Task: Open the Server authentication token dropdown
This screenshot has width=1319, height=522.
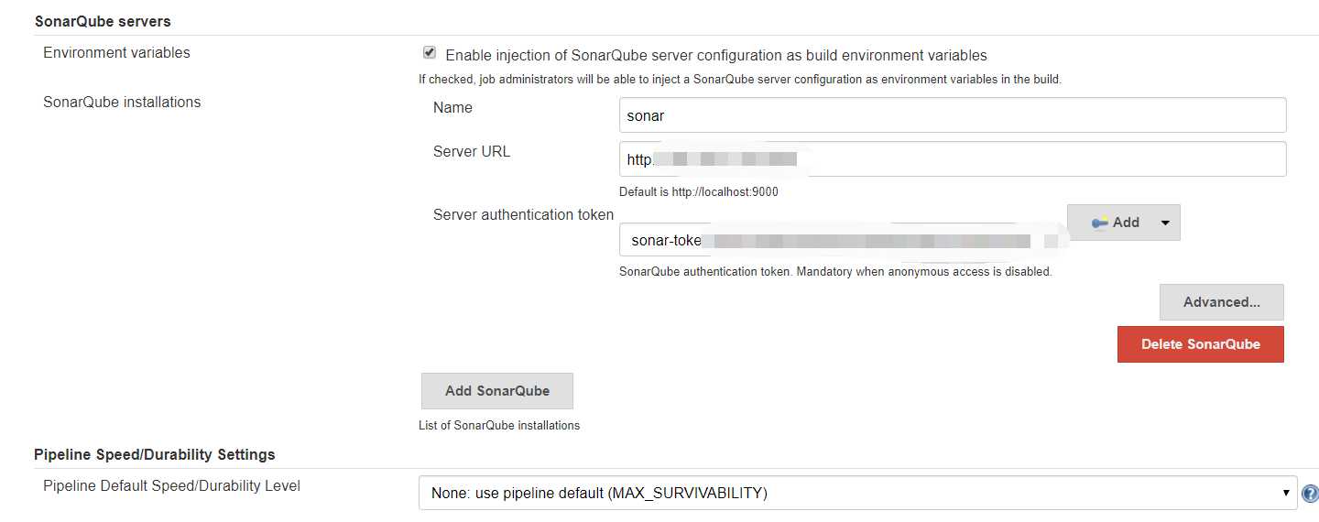Action: [841, 242]
